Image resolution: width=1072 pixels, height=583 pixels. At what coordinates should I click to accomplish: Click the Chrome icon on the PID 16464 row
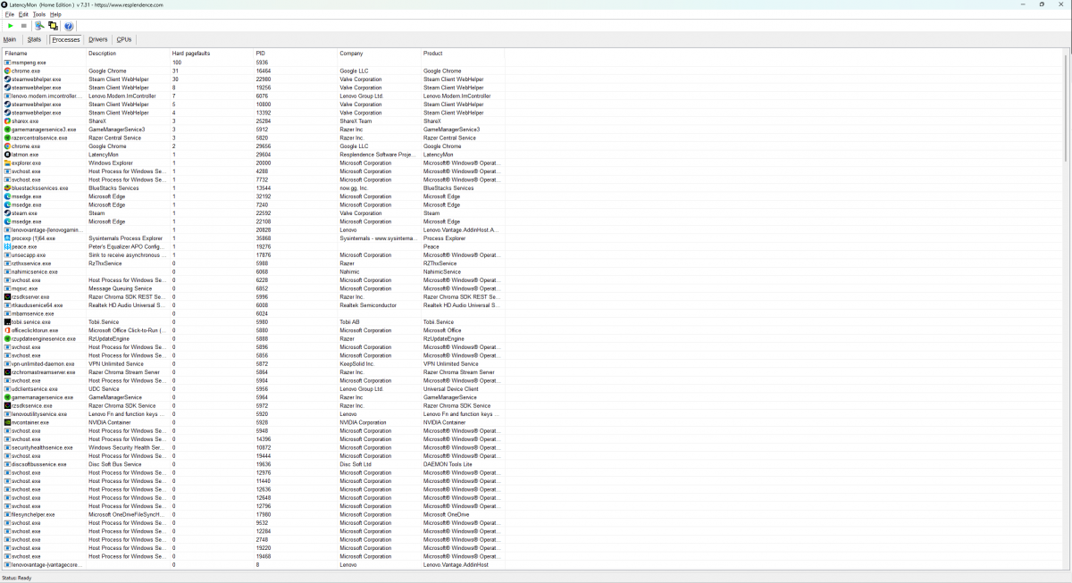(x=7, y=71)
